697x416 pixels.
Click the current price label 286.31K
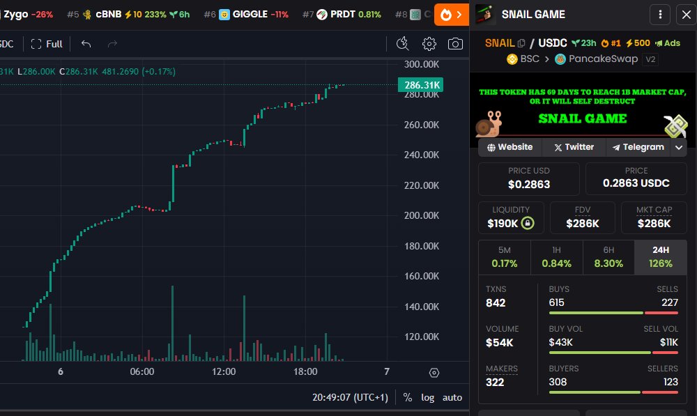pos(420,85)
